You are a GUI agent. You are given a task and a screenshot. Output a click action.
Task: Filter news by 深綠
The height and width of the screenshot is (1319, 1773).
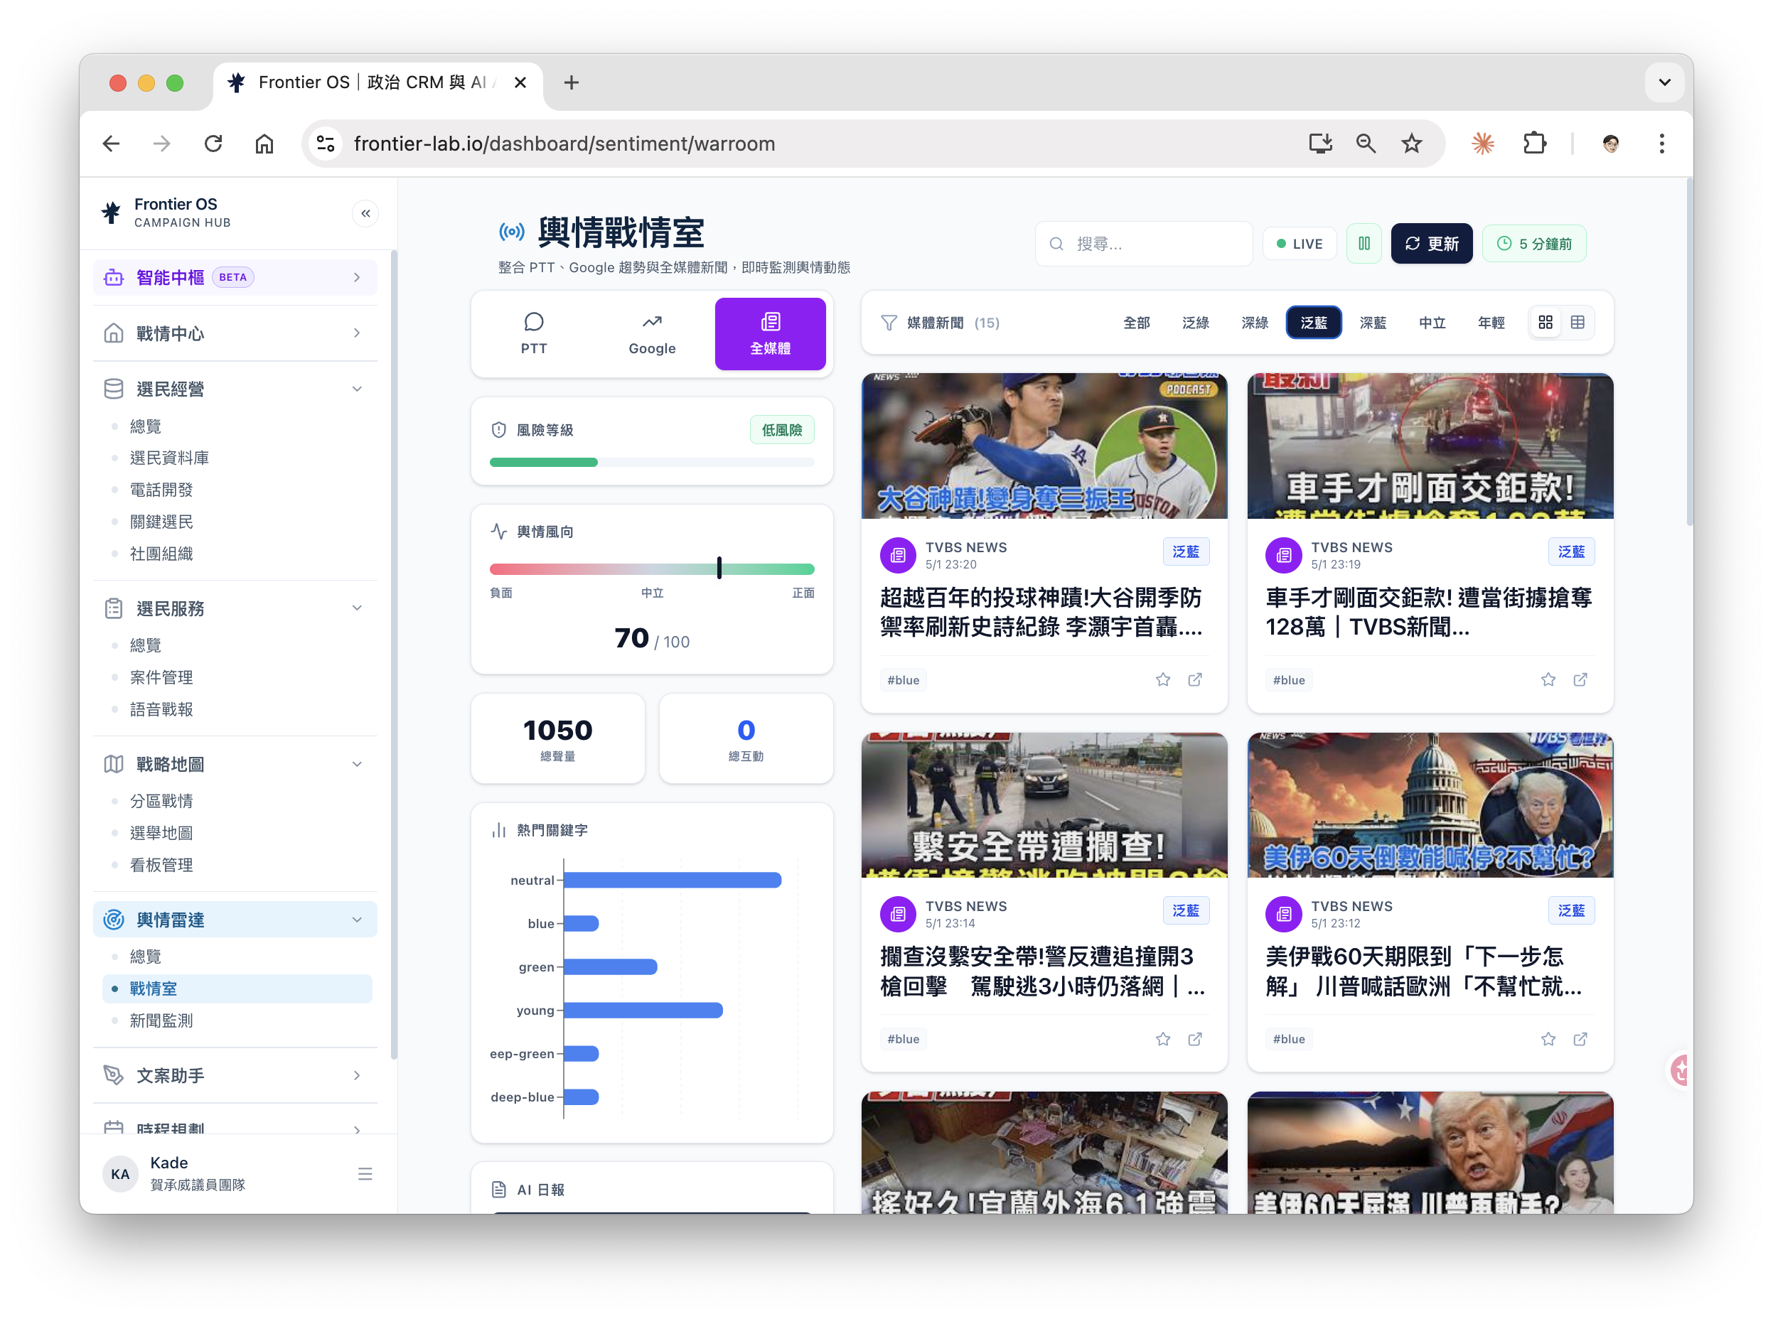1254,323
